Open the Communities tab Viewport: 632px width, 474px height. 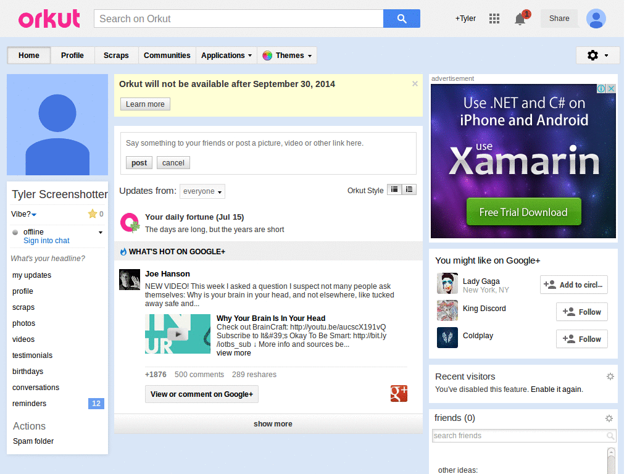[167, 56]
